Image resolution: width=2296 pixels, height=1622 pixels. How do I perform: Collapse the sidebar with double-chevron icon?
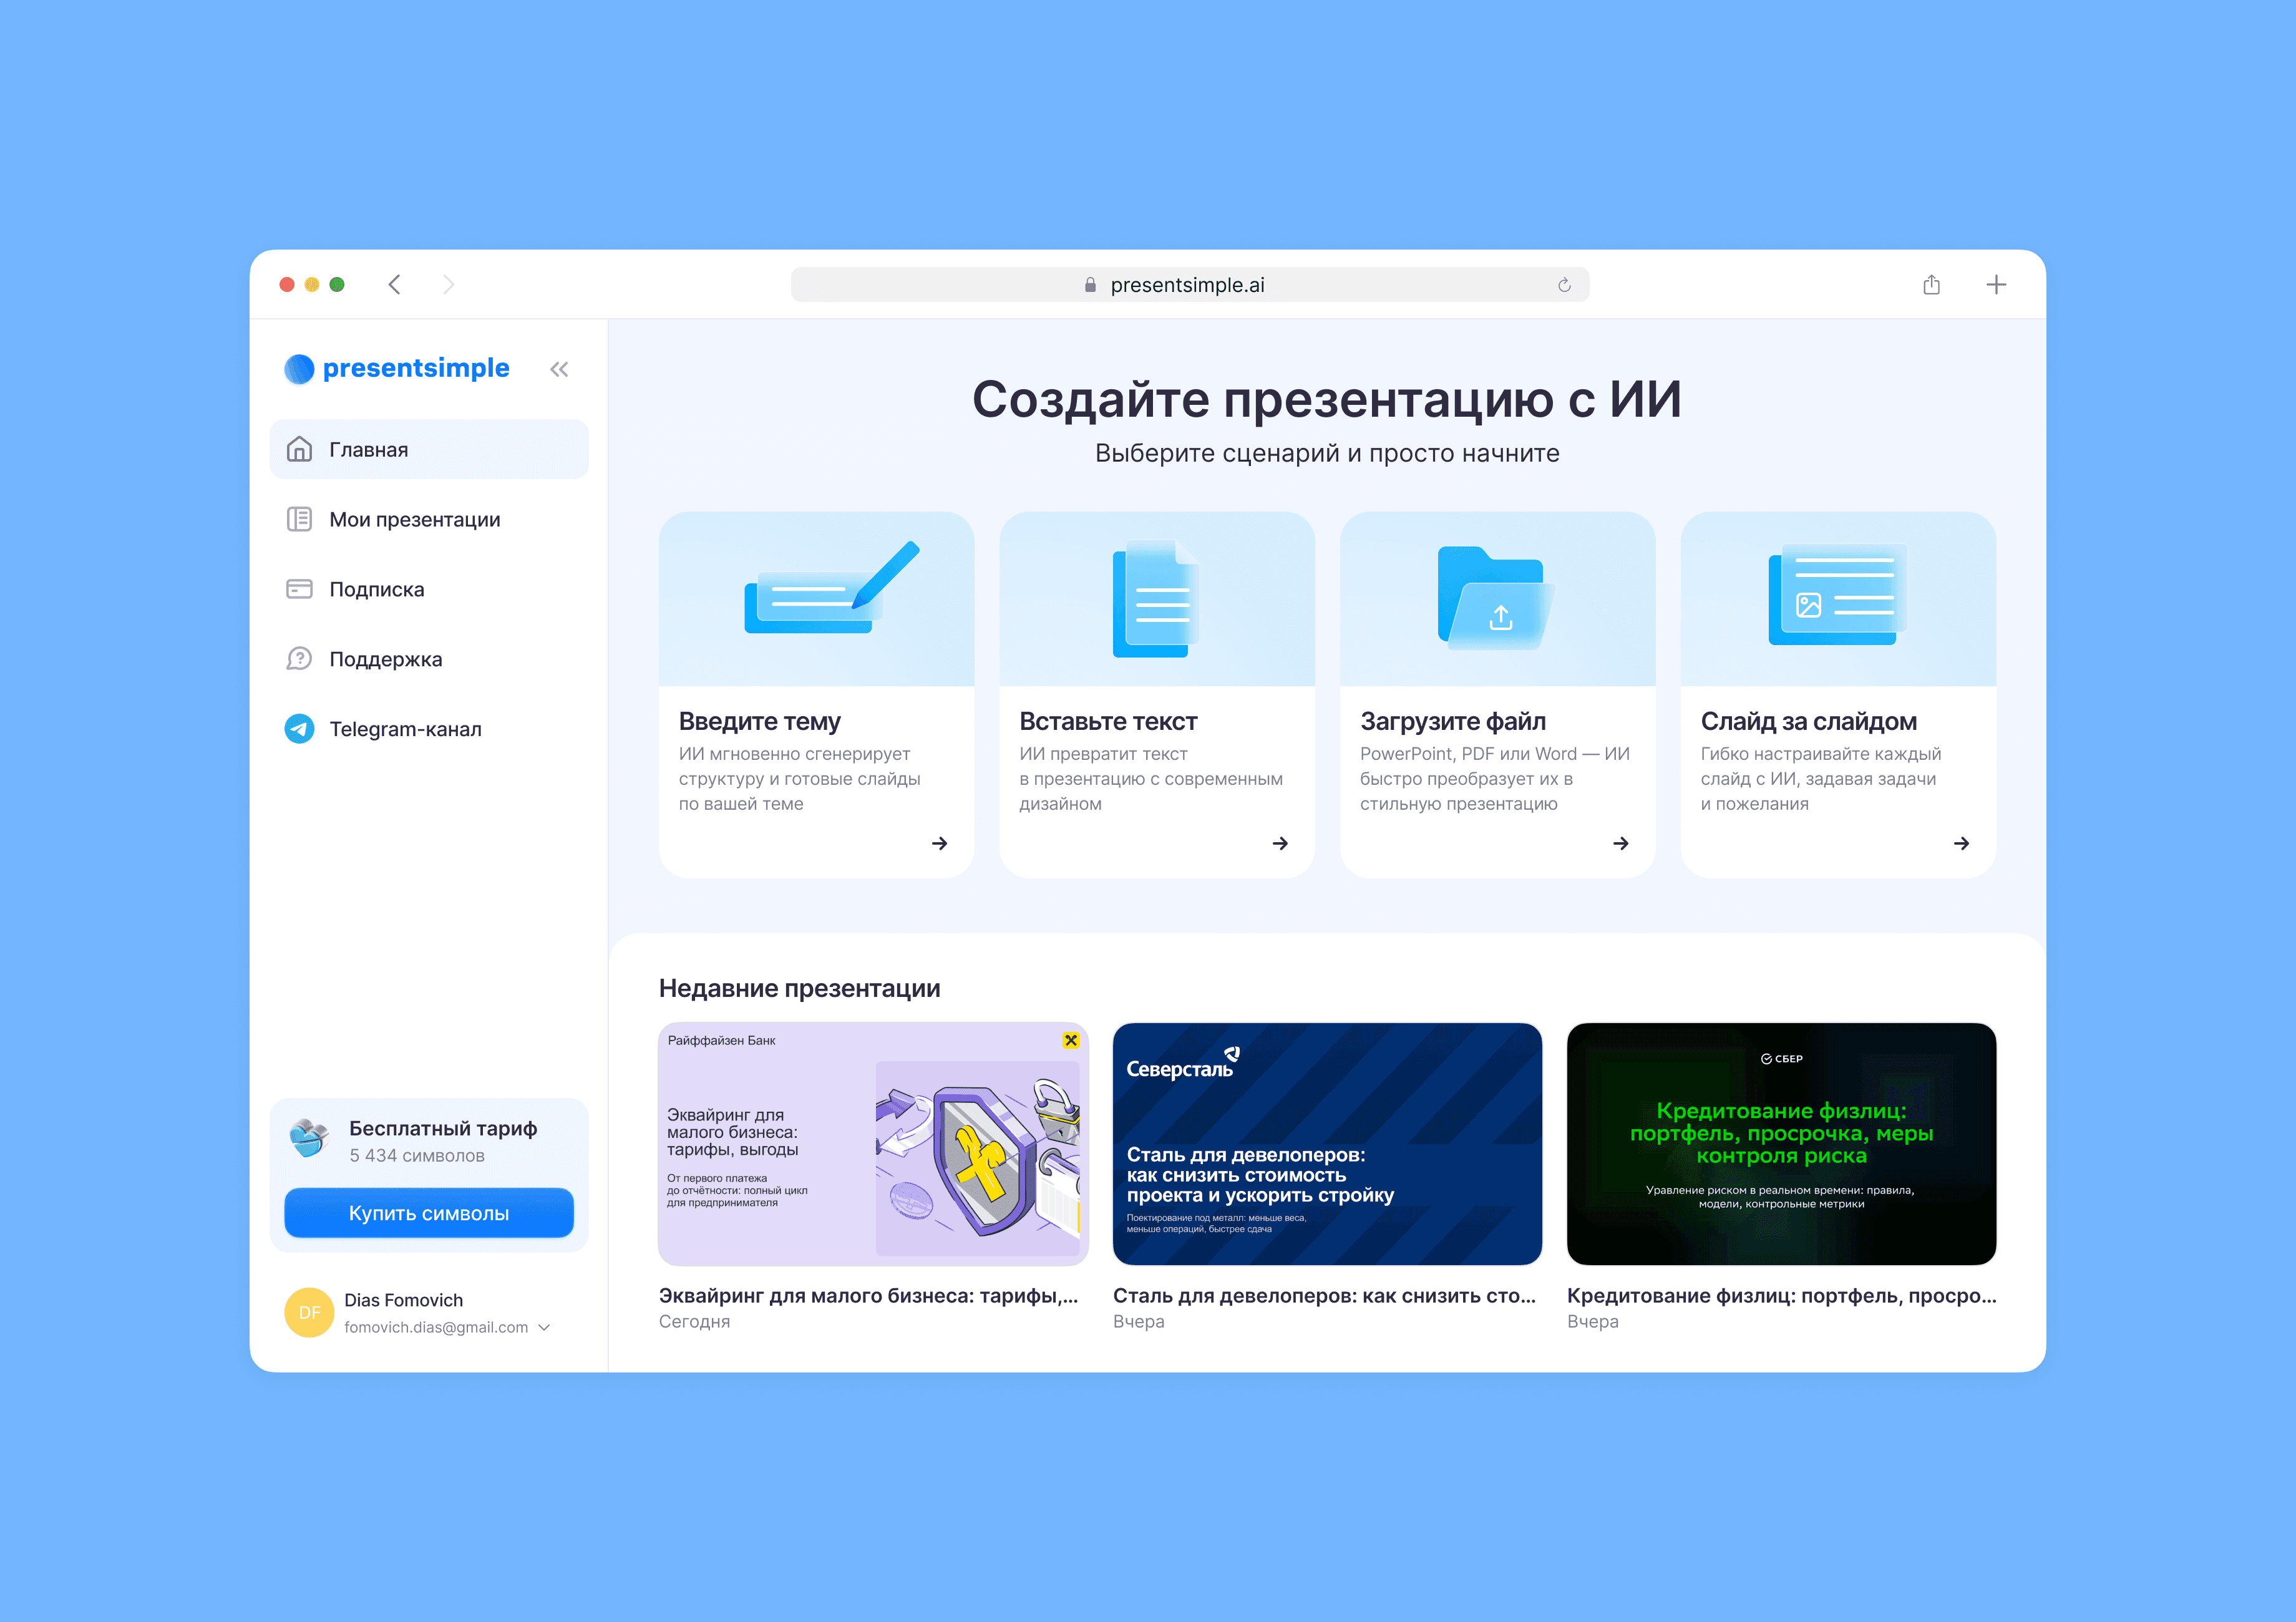(x=559, y=369)
